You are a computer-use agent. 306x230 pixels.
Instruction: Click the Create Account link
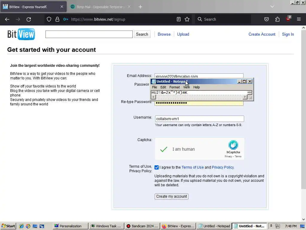(262, 34)
